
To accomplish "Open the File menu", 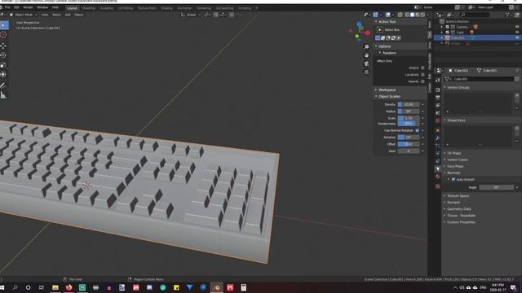I will click(x=7, y=7).
